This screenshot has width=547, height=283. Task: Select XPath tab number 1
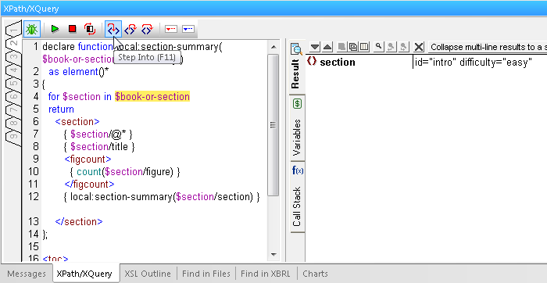click(x=13, y=30)
